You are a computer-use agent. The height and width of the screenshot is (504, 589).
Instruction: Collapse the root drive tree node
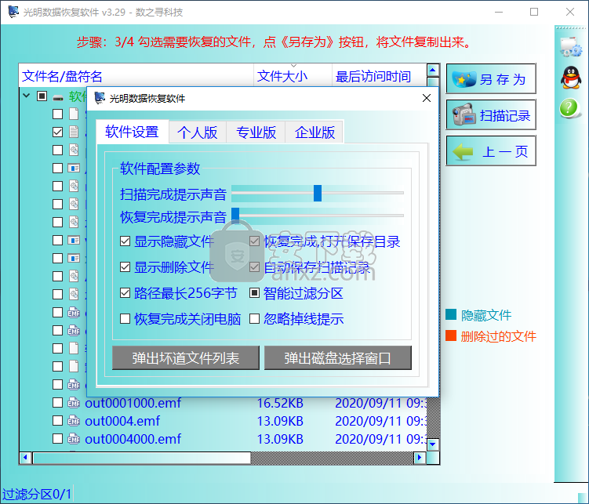[27, 96]
